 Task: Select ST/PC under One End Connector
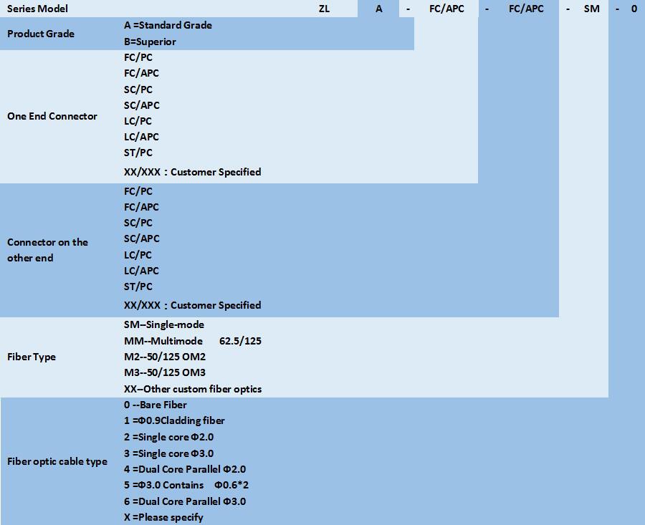click(138, 153)
